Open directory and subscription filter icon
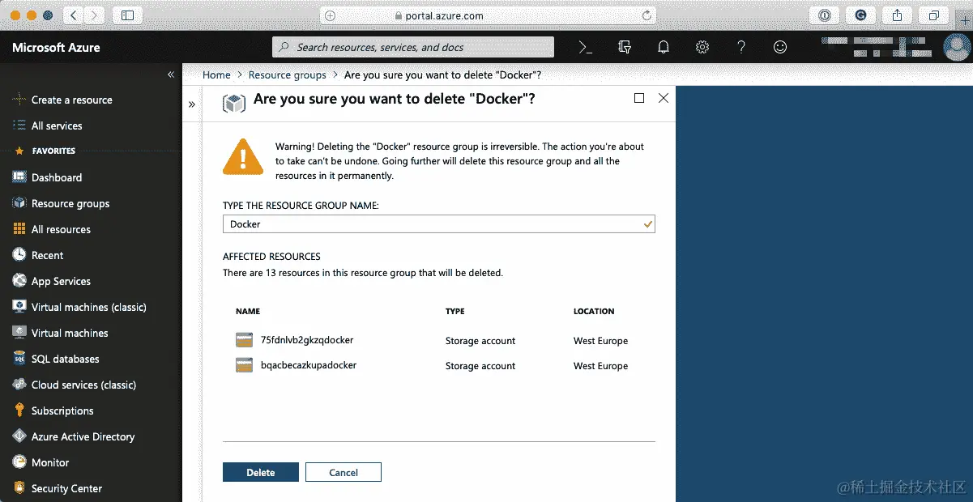Viewport: 973px width, 502px height. (624, 48)
